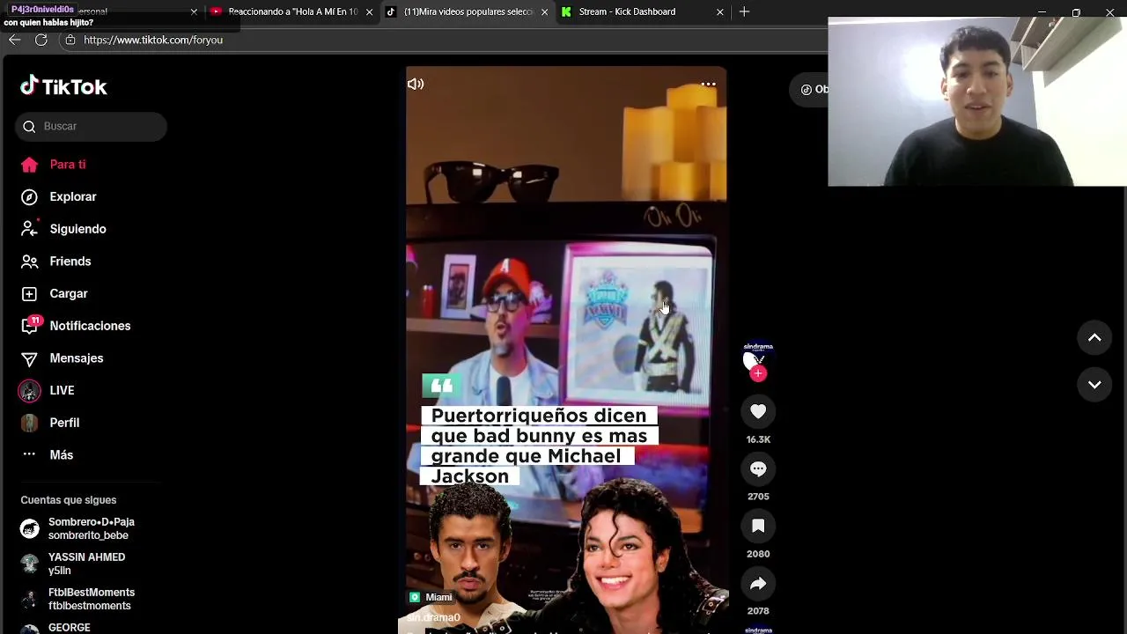The width and height of the screenshot is (1127, 634).
Task: Click the 16.3K likes count
Action: click(758, 439)
